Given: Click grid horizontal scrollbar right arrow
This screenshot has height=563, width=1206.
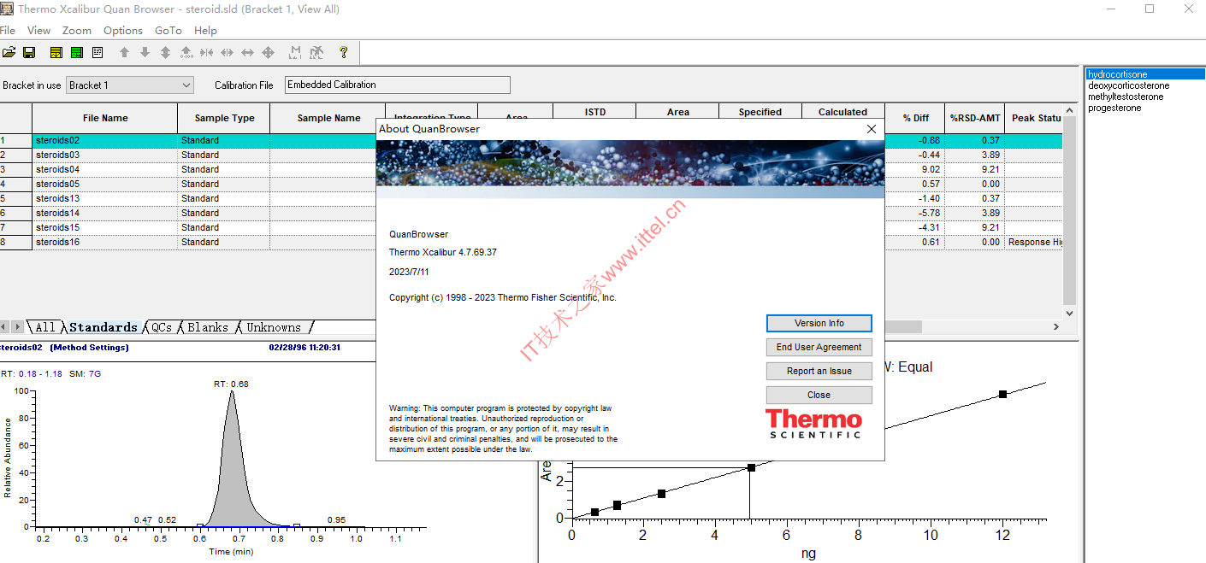Looking at the screenshot, I should point(1056,327).
